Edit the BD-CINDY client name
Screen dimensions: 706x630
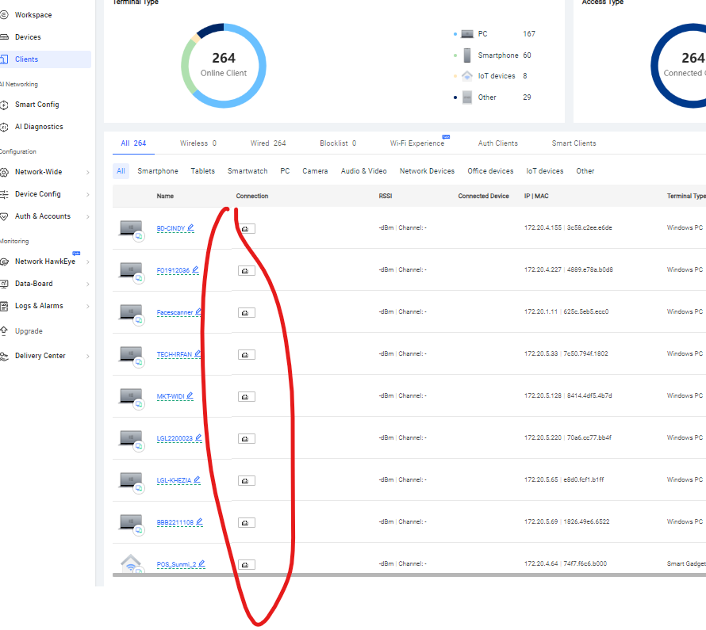[x=191, y=228]
